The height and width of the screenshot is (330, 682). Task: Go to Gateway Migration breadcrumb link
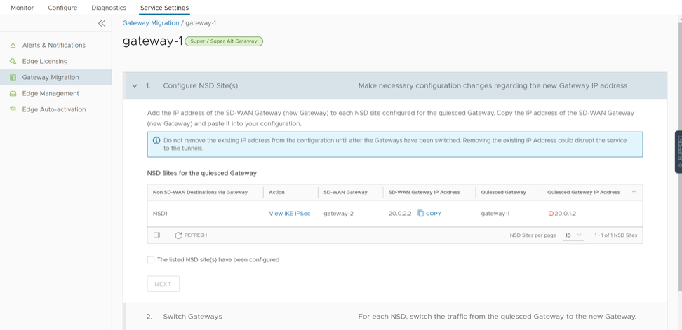coord(151,23)
